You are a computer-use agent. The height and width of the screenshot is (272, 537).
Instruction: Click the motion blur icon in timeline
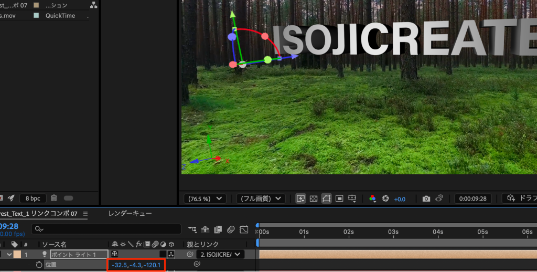point(231,229)
